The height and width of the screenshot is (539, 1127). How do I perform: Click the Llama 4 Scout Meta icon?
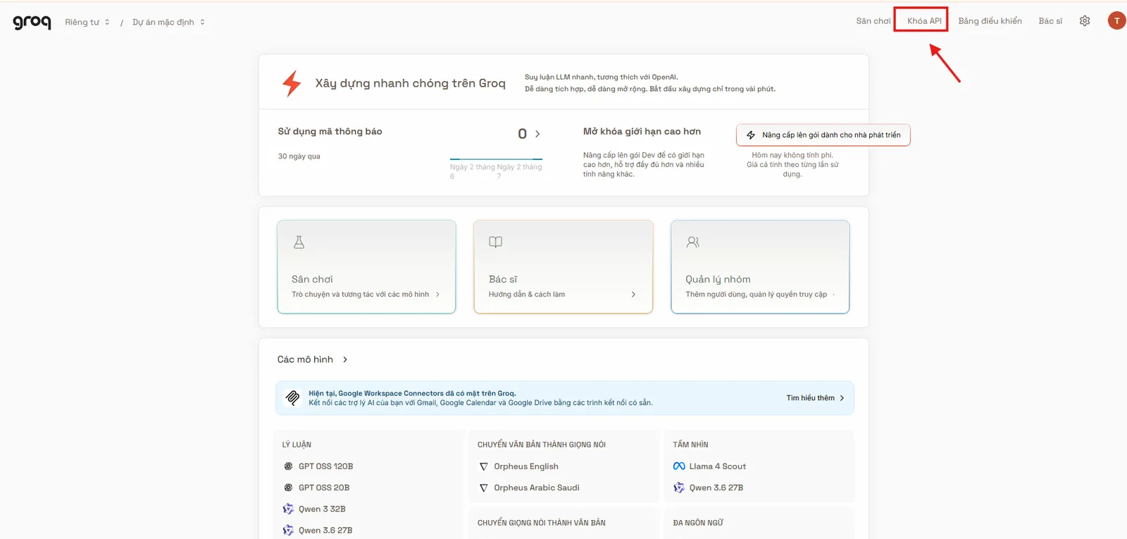click(679, 466)
